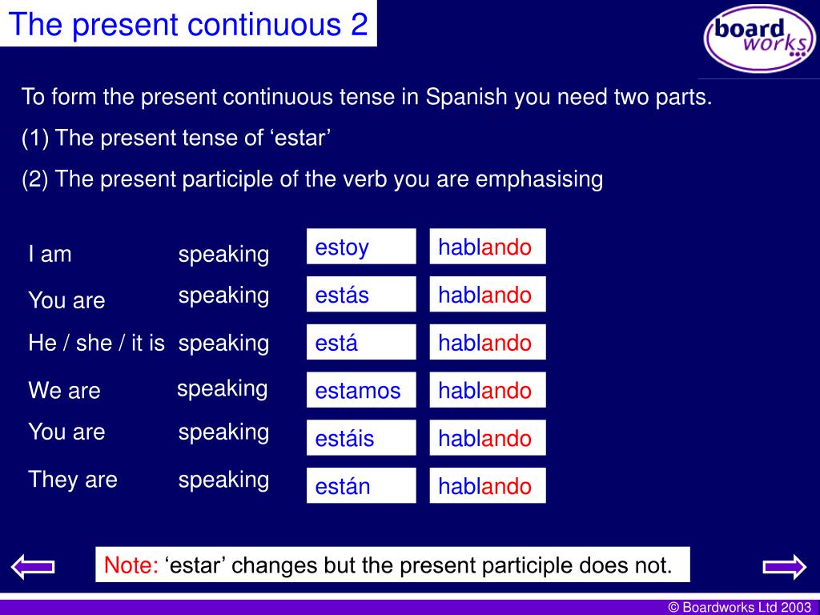
Task: Click the 'Note:' box about estar
Action: [x=392, y=565]
